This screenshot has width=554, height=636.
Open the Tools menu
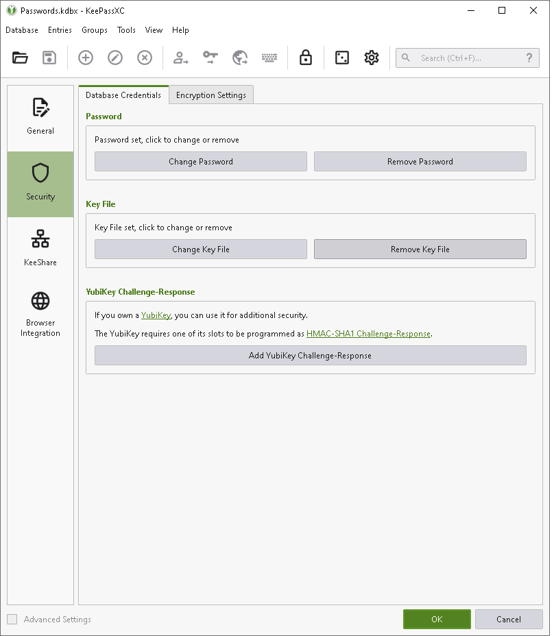click(126, 30)
